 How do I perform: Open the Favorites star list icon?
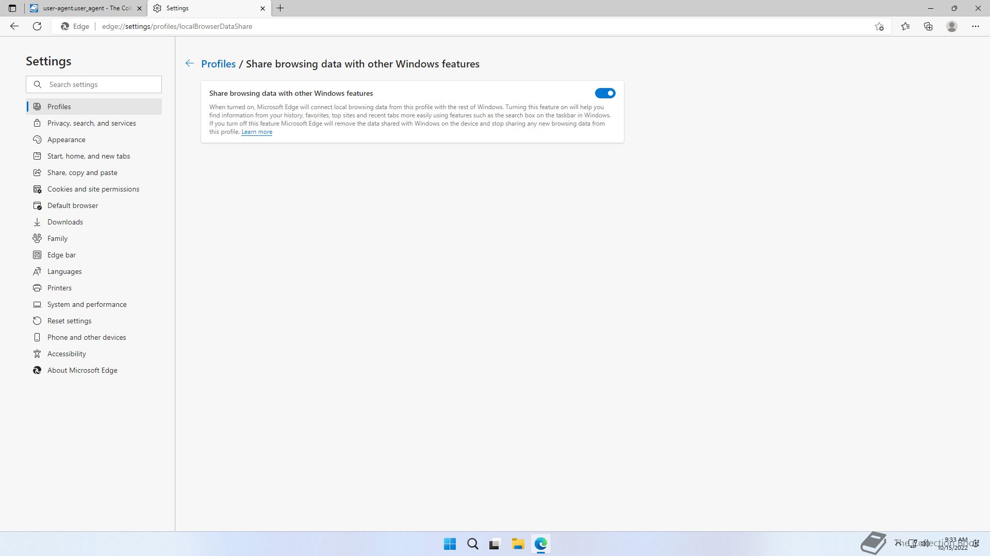coord(905,26)
